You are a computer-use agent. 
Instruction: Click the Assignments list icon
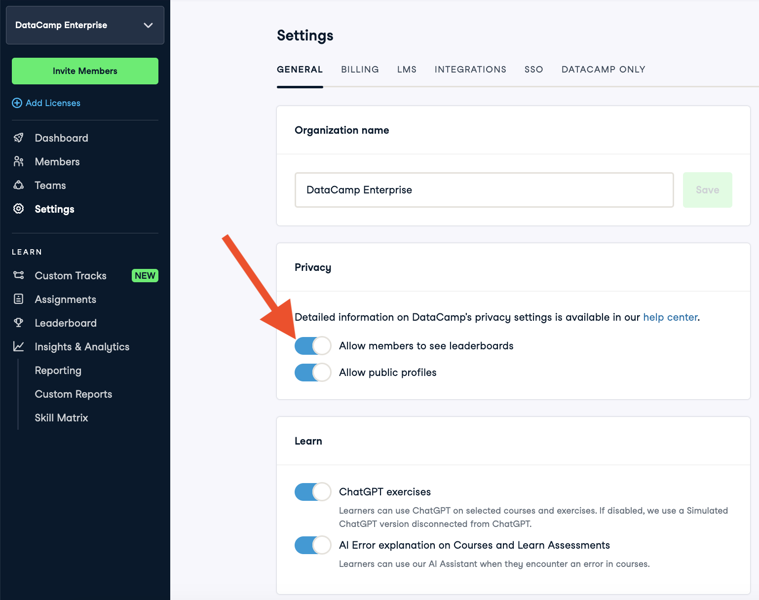tap(18, 299)
